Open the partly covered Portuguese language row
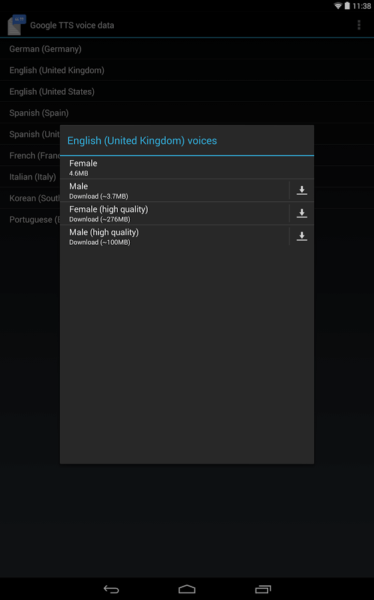374x600 pixels. point(30,219)
